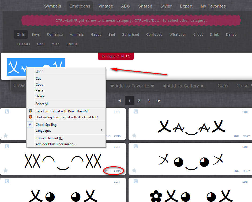Click Add to Favorite button
Image resolution: width=252 pixels, height=202 pixels.
pyautogui.click(x=132, y=86)
